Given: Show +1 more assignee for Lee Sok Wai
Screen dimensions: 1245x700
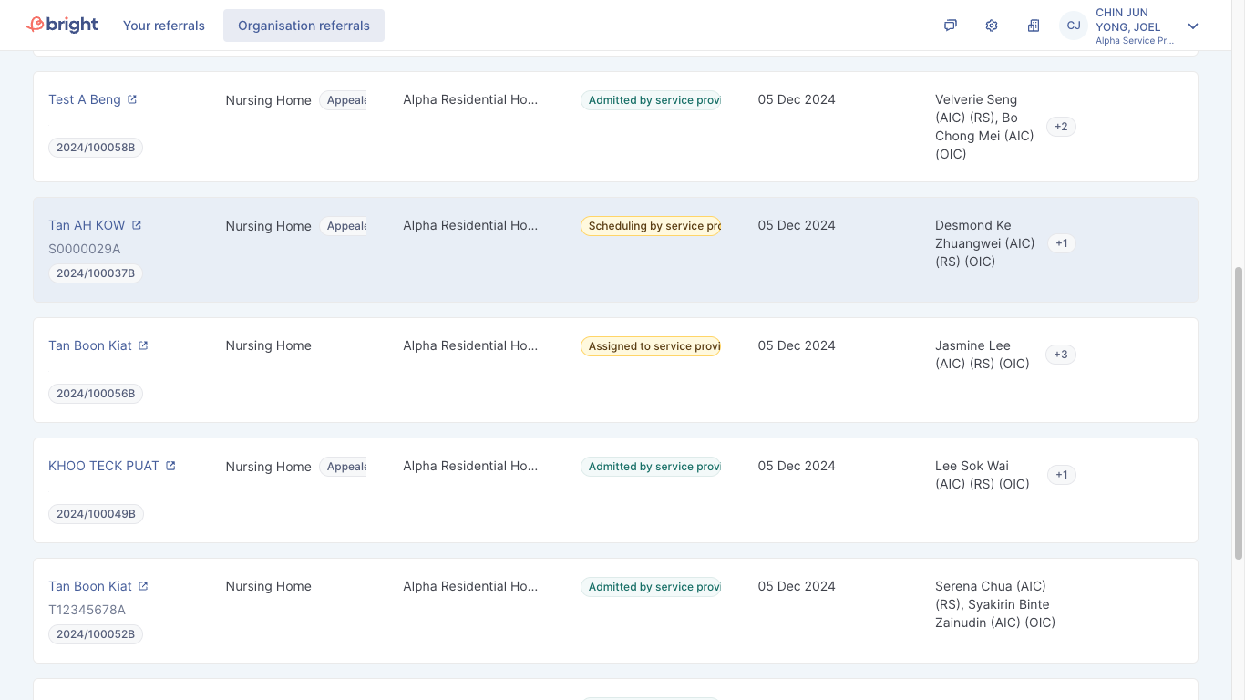Looking at the screenshot, I should click(1061, 475).
